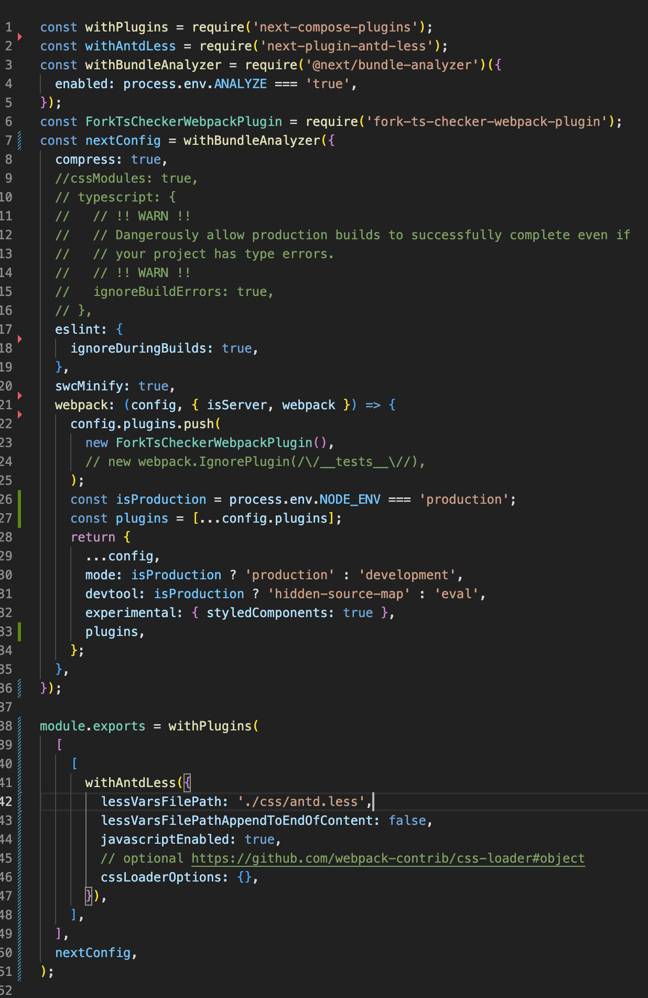This screenshot has width=648, height=998.
Task: Click the deleted-lines red marker below line 1
Action: point(20,37)
